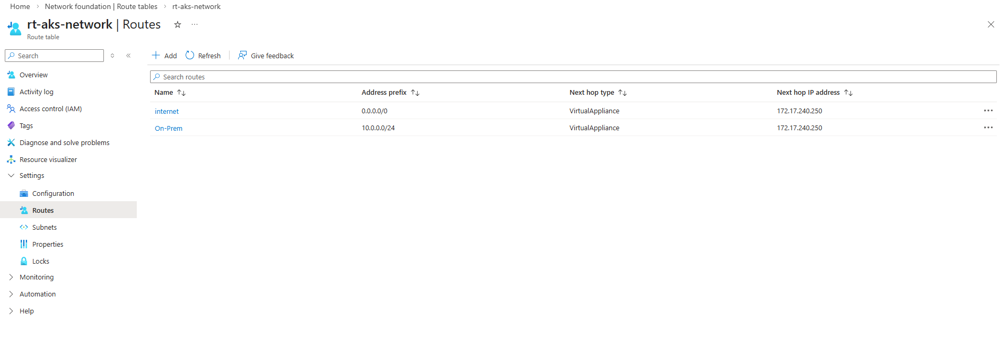Close the Routes blade
Image resolution: width=1008 pixels, height=360 pixels.
coord(991,24)
